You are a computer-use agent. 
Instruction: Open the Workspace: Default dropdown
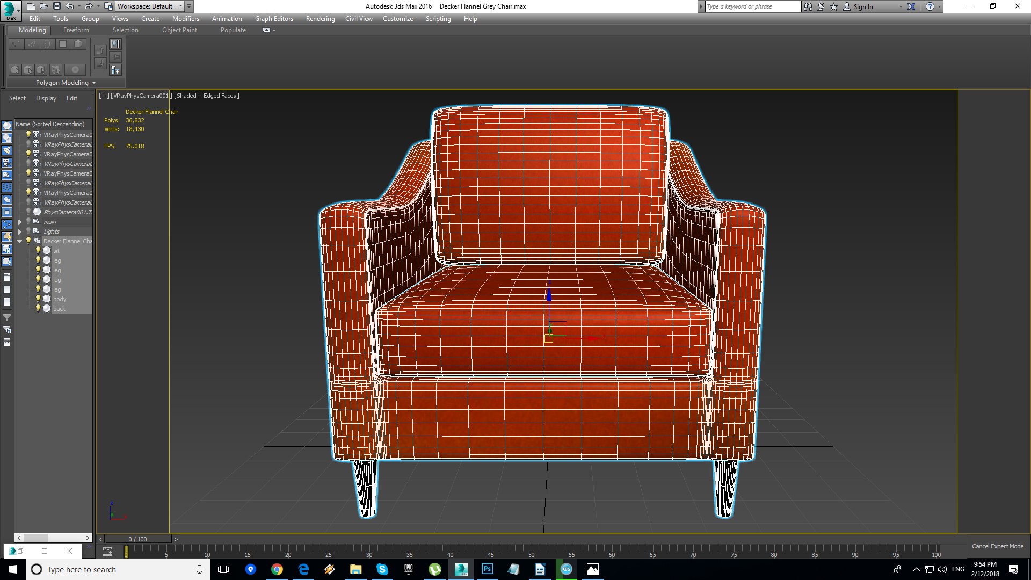(x=150, y=6)
